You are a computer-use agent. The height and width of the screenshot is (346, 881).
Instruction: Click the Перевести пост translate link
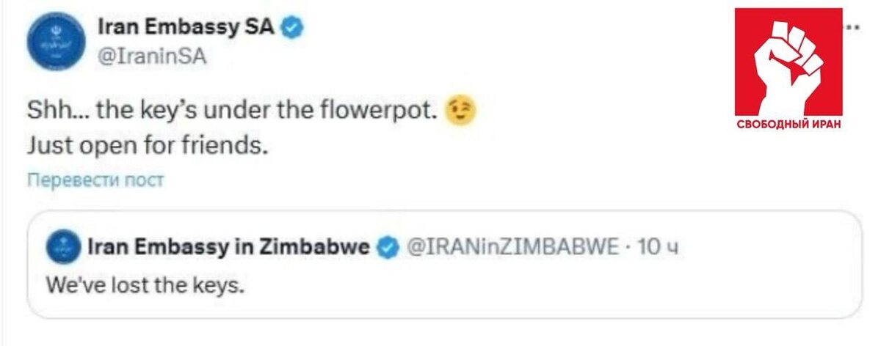(x=95, y=180)
